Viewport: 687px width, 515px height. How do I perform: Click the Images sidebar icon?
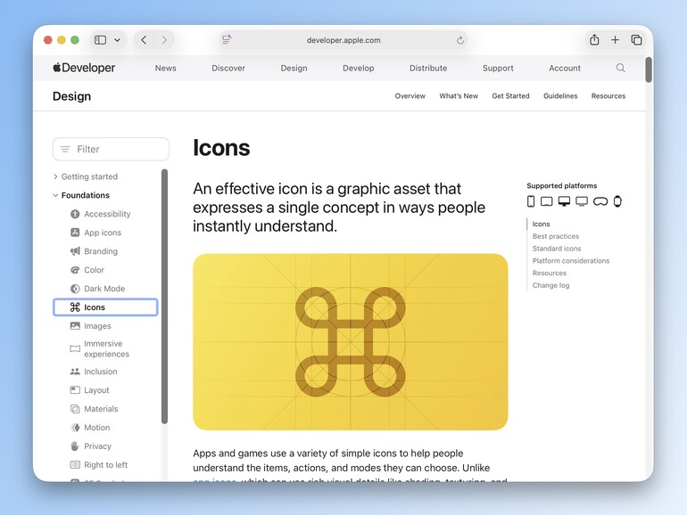coord(75,326)
